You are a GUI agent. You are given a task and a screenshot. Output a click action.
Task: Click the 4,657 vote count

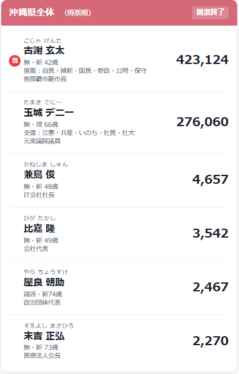click(x=210, y=179)
